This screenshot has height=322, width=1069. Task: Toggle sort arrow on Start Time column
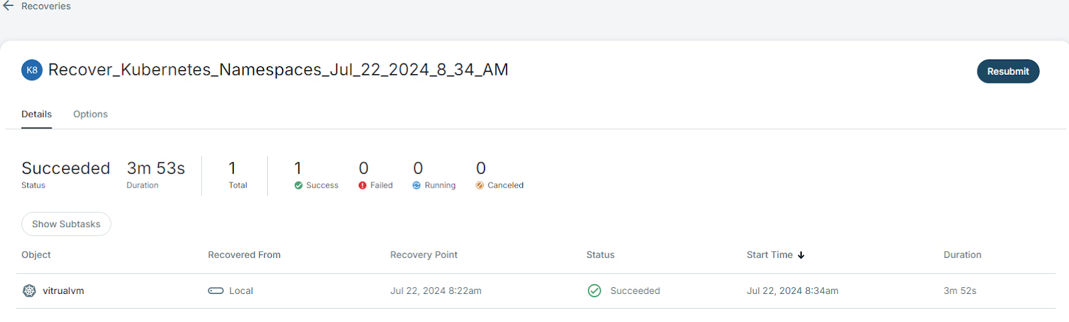tap(801, 255)
